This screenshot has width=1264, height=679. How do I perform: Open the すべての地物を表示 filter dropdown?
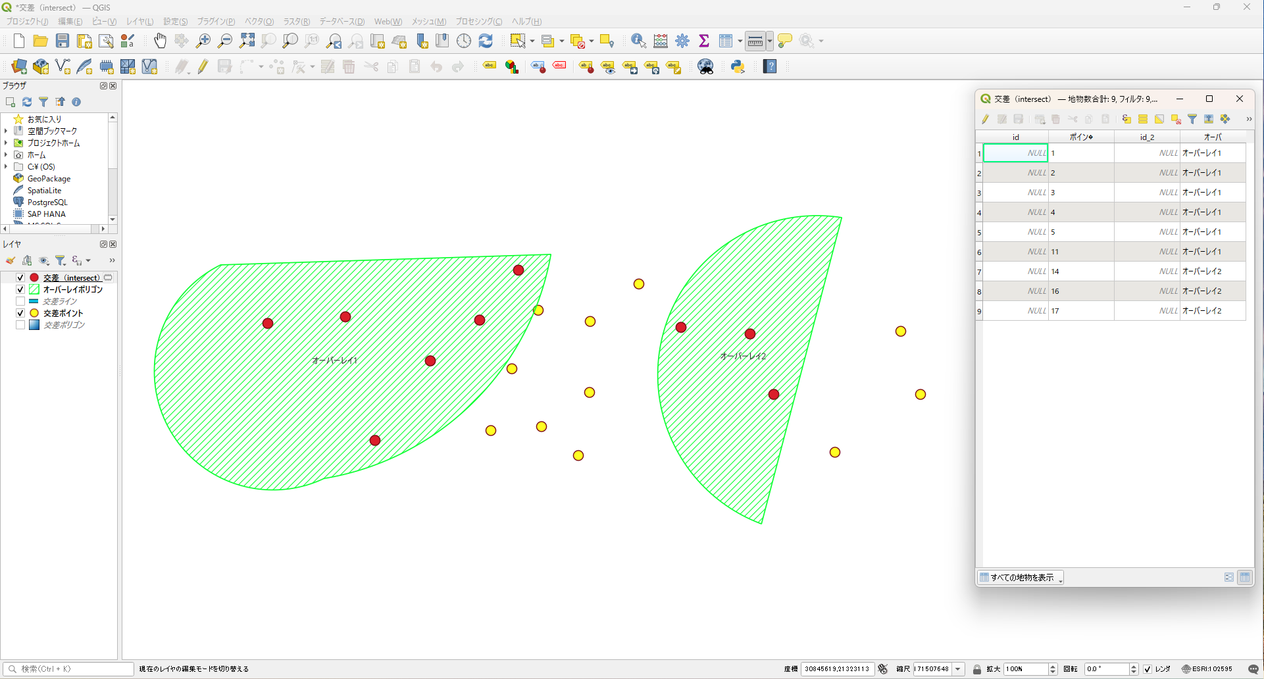pos(1021,577)
